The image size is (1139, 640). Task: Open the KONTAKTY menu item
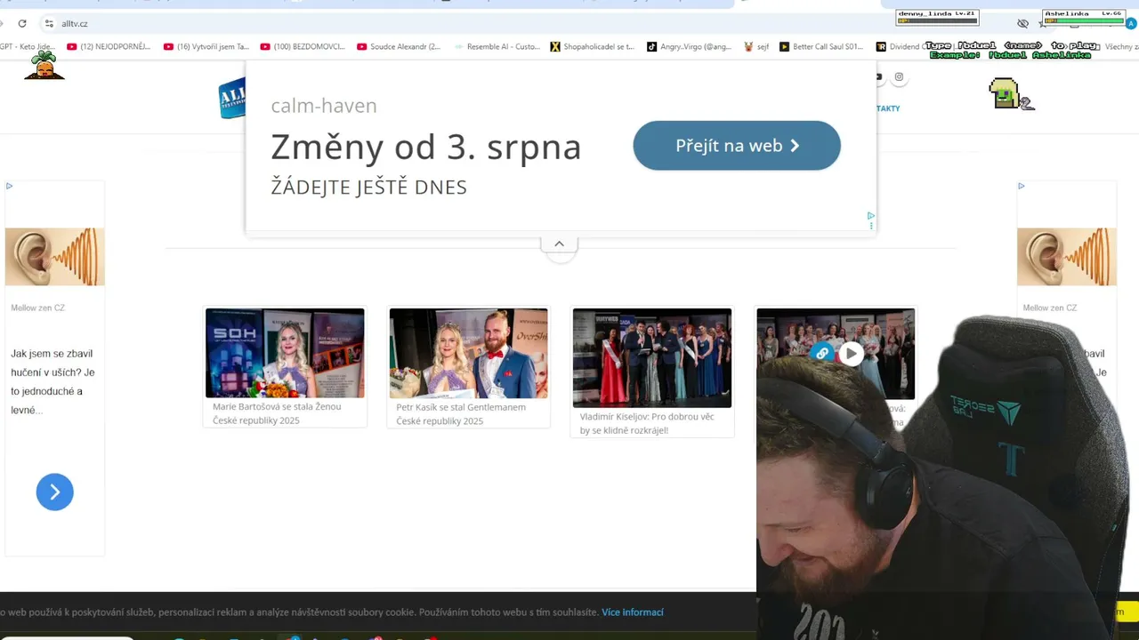click(888, 108)
